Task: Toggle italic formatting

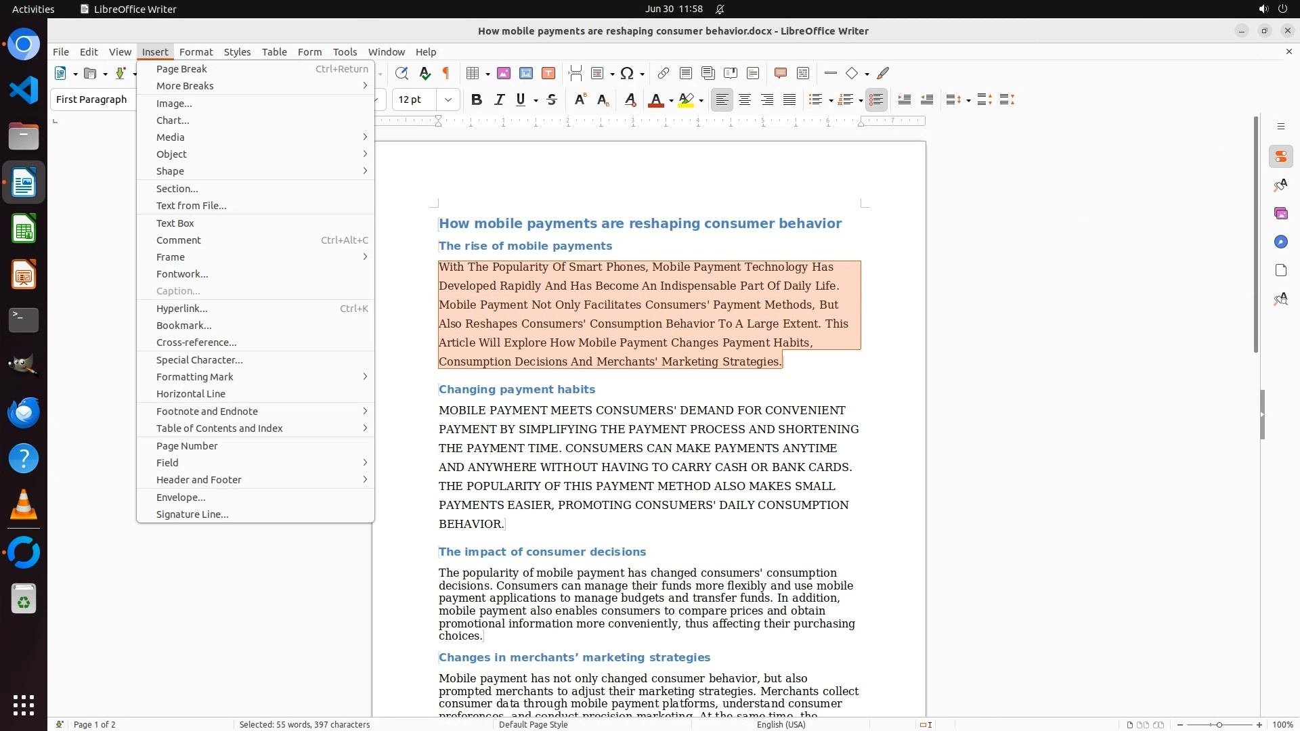Action: [x=499, y=99]
